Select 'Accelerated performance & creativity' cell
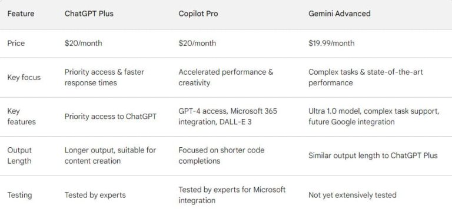452x212 pixels. tap(226, 77)
